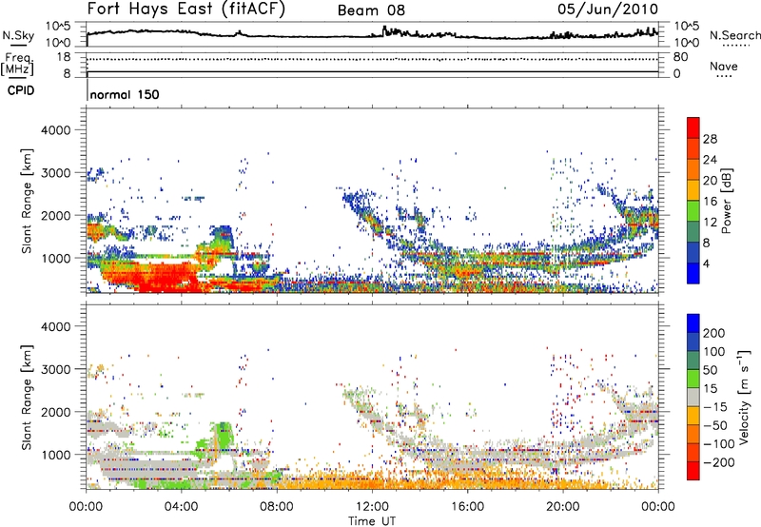The width and height of the screenshot is (761, 527).
Task: Click the 'Velocity [m s-1]' colorbar label
Action: click(744, 397)
